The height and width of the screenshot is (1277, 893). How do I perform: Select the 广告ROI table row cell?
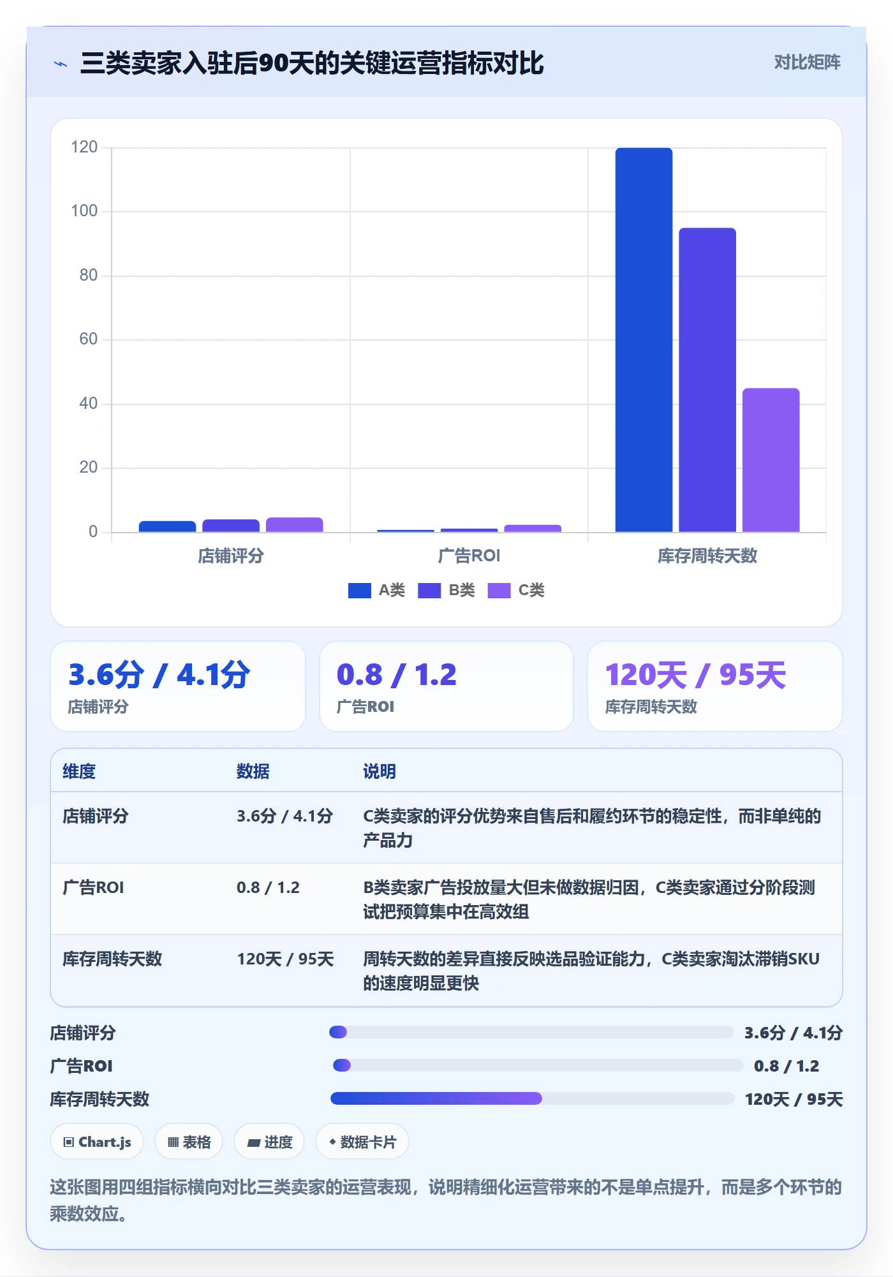click(93, 887)
